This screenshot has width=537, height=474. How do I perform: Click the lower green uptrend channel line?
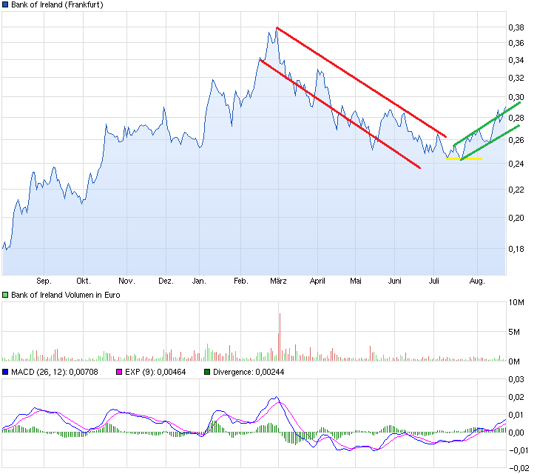click(x=490, y=143)
